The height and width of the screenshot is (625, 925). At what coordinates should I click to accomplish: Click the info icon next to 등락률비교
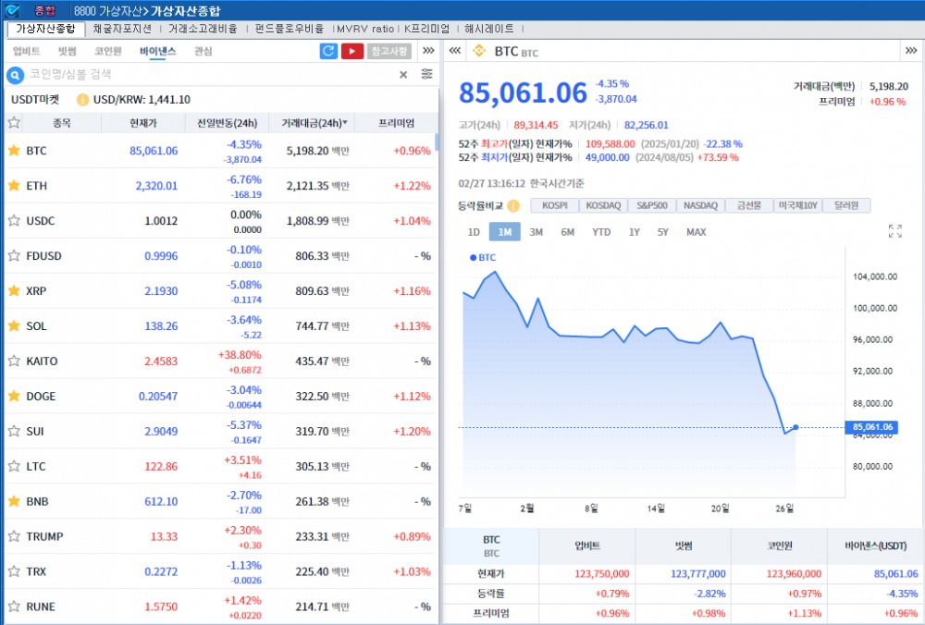pyautogui.click(x=515, y=205)
